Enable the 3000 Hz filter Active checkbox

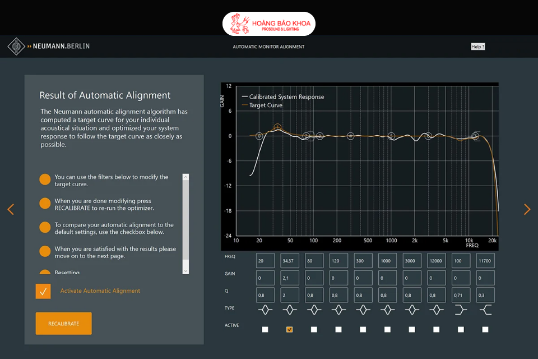coord(412,329)
